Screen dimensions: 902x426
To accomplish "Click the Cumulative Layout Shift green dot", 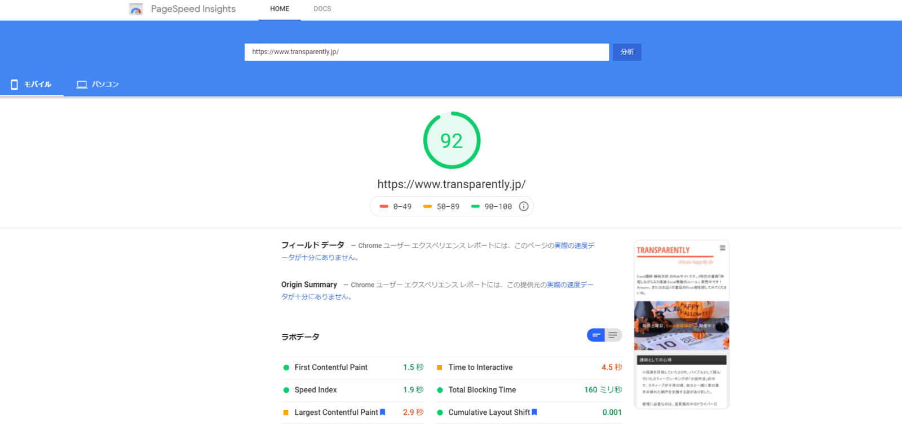I will click(440, 412).
